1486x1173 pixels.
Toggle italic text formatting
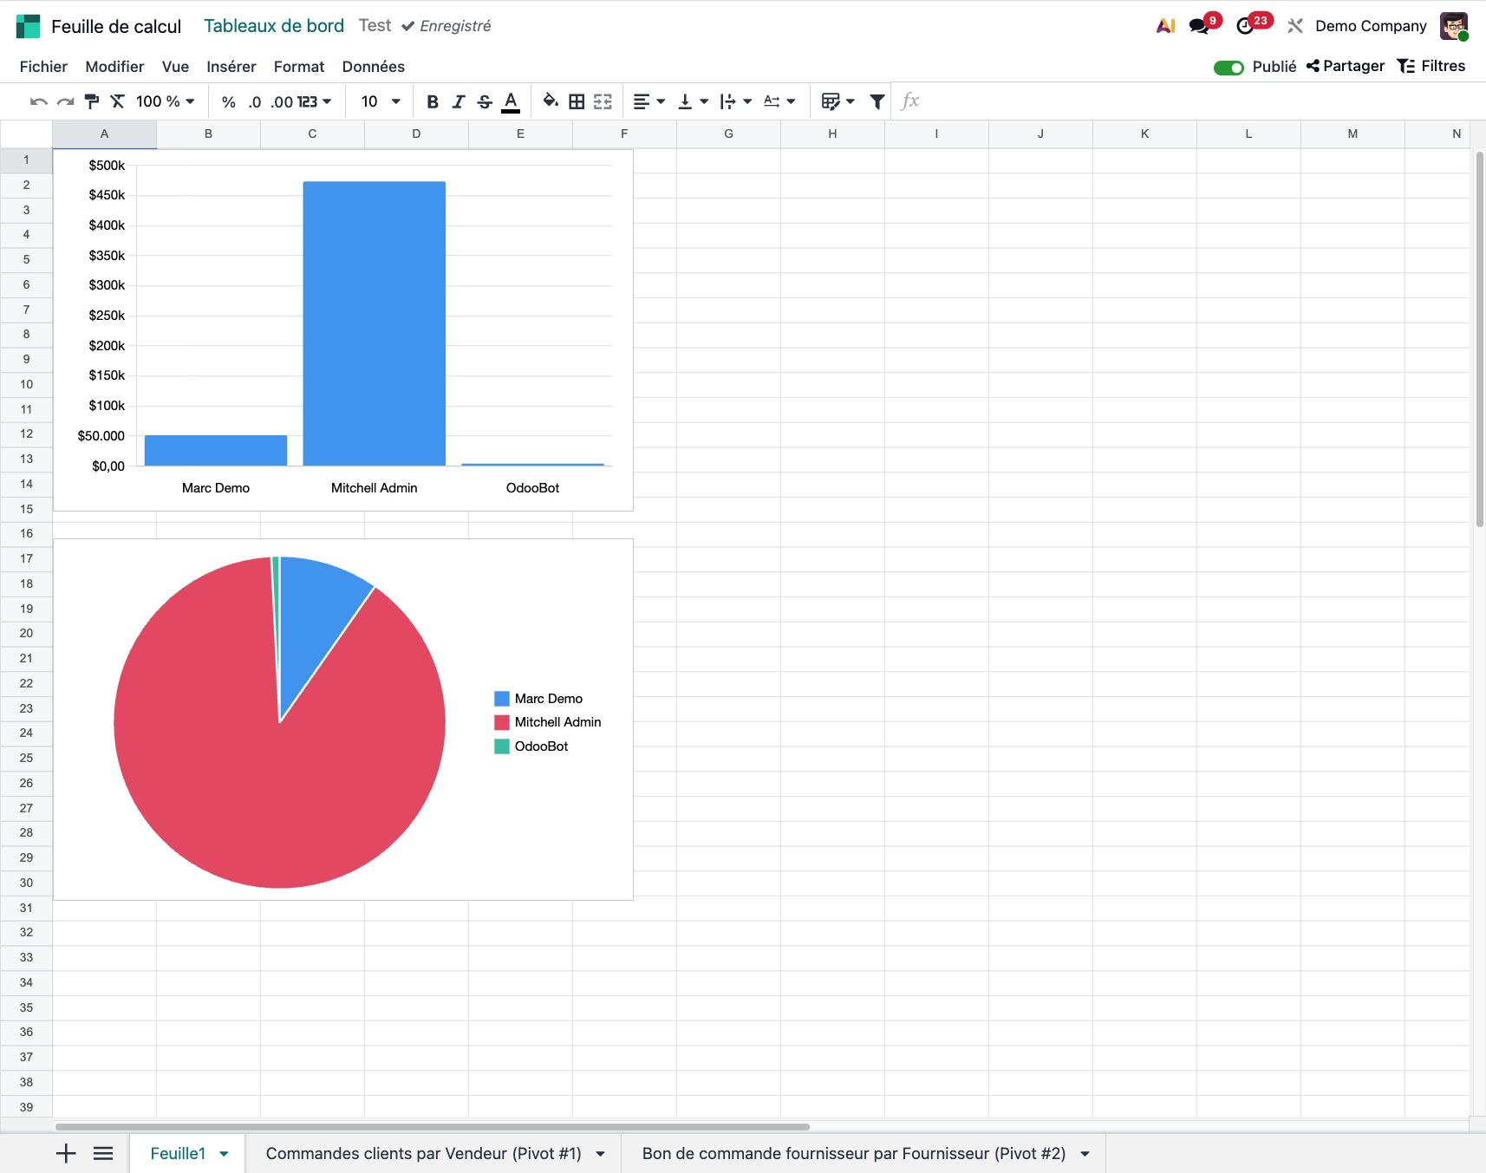click(459, 101)
